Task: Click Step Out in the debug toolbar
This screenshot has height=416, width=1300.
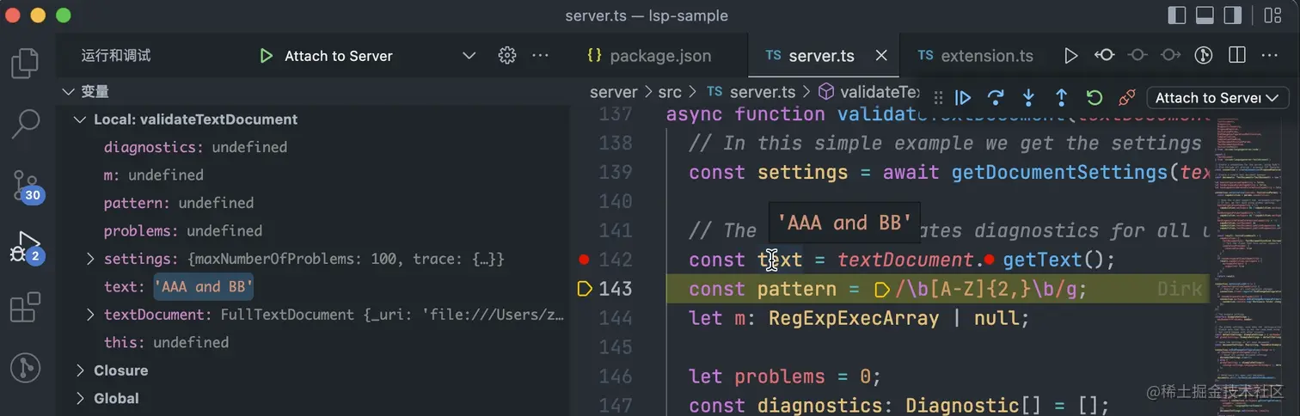Action: (1061, 98)
